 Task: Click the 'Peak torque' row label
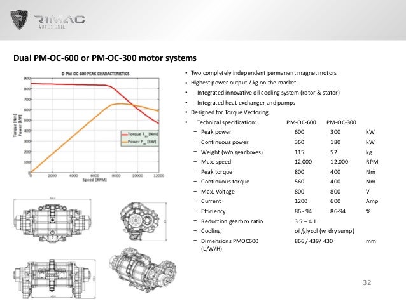tap(216, 172)
